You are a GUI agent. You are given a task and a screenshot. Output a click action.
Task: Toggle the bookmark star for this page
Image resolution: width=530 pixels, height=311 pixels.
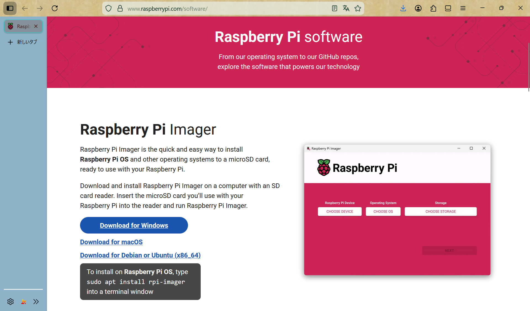click(x=358, y=8)
